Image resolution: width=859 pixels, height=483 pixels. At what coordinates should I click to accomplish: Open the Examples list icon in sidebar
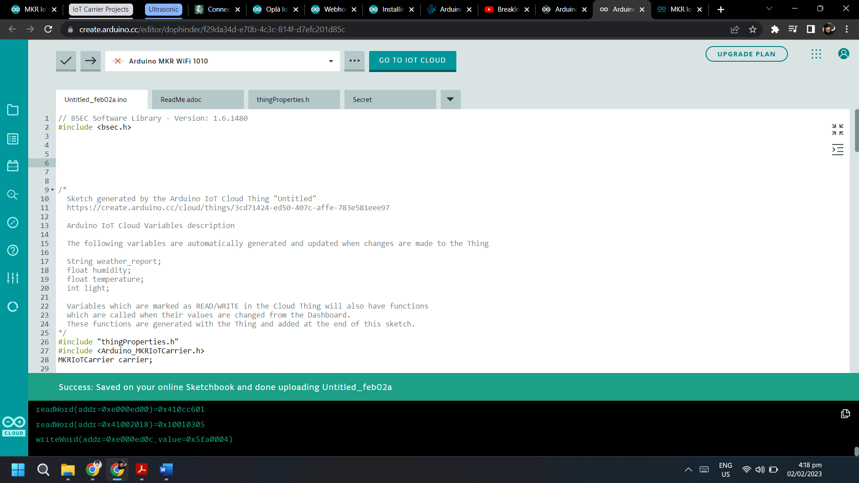pos(13,139)
